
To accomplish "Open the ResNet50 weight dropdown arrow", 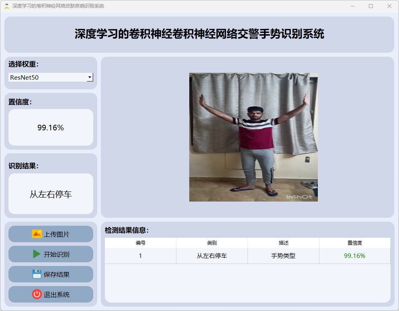I will click(90, 77).
